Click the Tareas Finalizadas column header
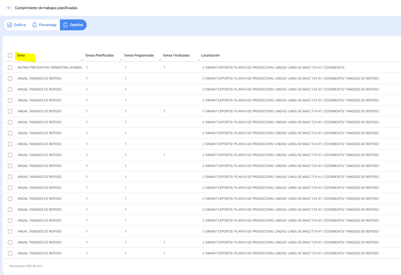 click(x=176, y=55)
